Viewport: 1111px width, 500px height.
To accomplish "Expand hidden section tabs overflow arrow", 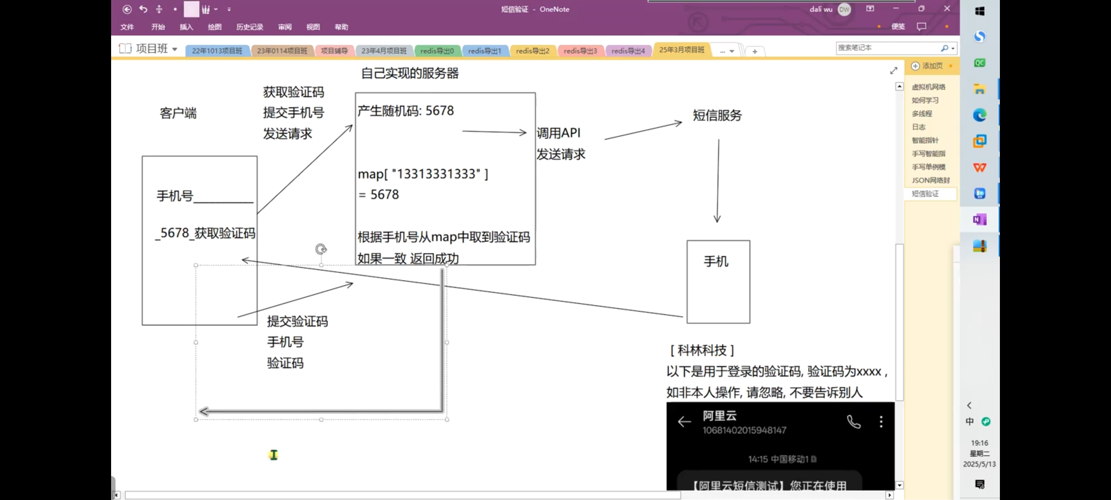I will point(732,51).
